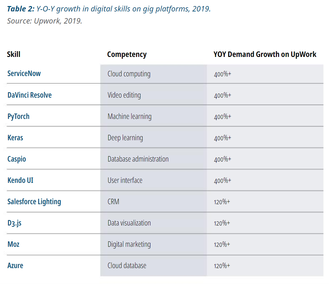Select the Salesforce Lighting skill name
The height and width of the screenshot is (284, 329).
(34, 202)
